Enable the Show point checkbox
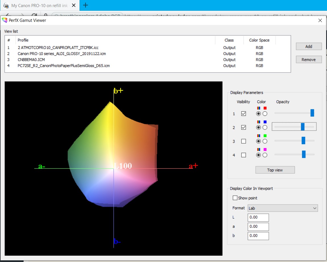327x262 pixels. [235, 198]
